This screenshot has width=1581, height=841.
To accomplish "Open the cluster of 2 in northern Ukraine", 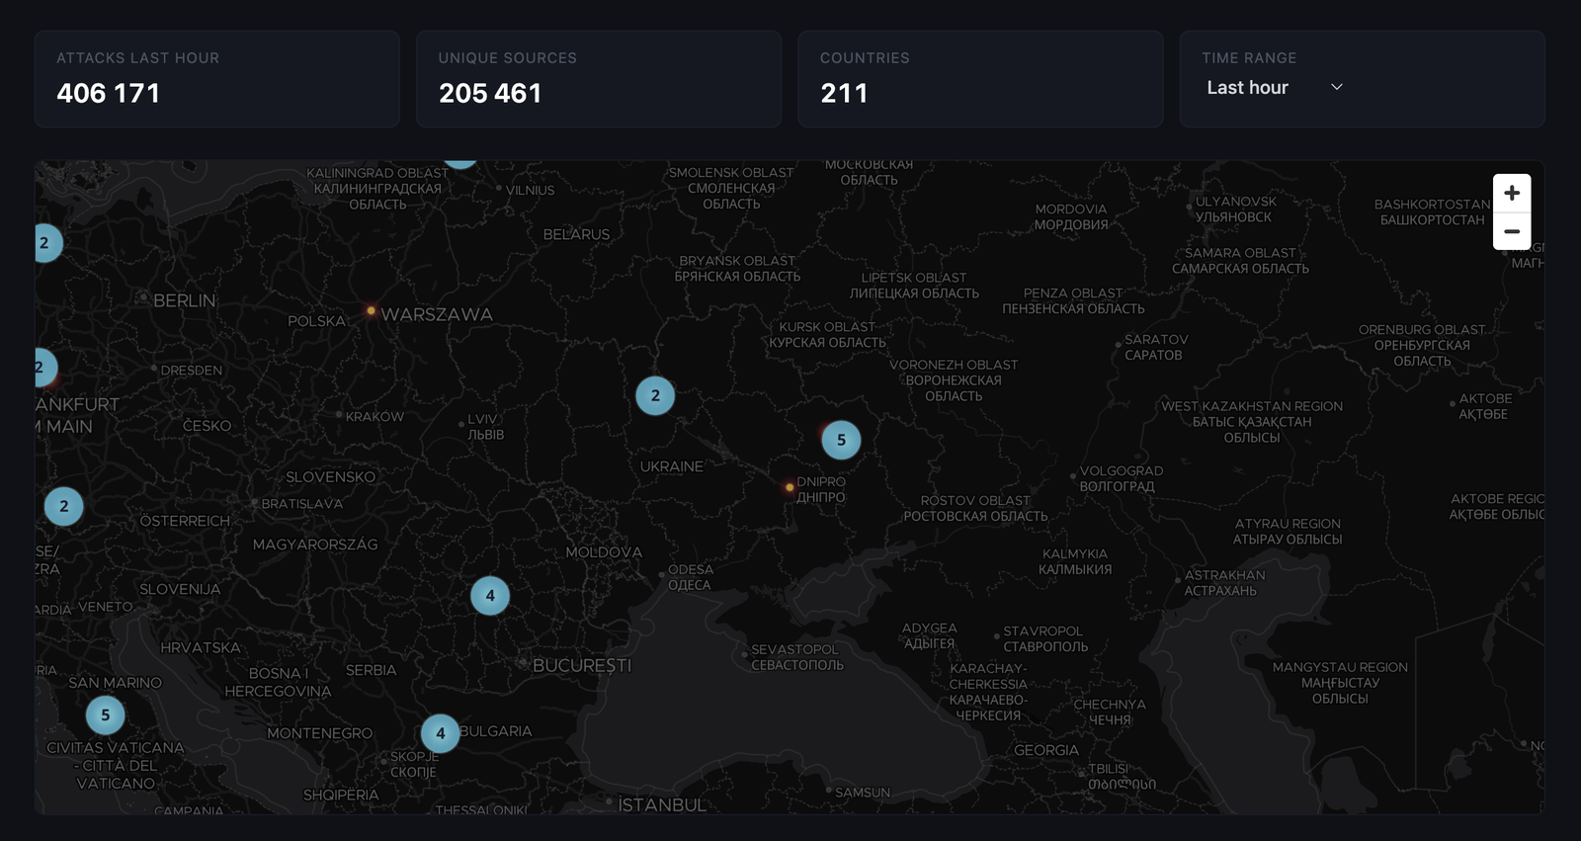I will click(655, 395).
